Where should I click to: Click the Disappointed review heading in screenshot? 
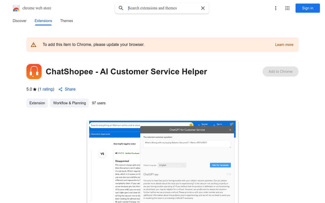122,161
